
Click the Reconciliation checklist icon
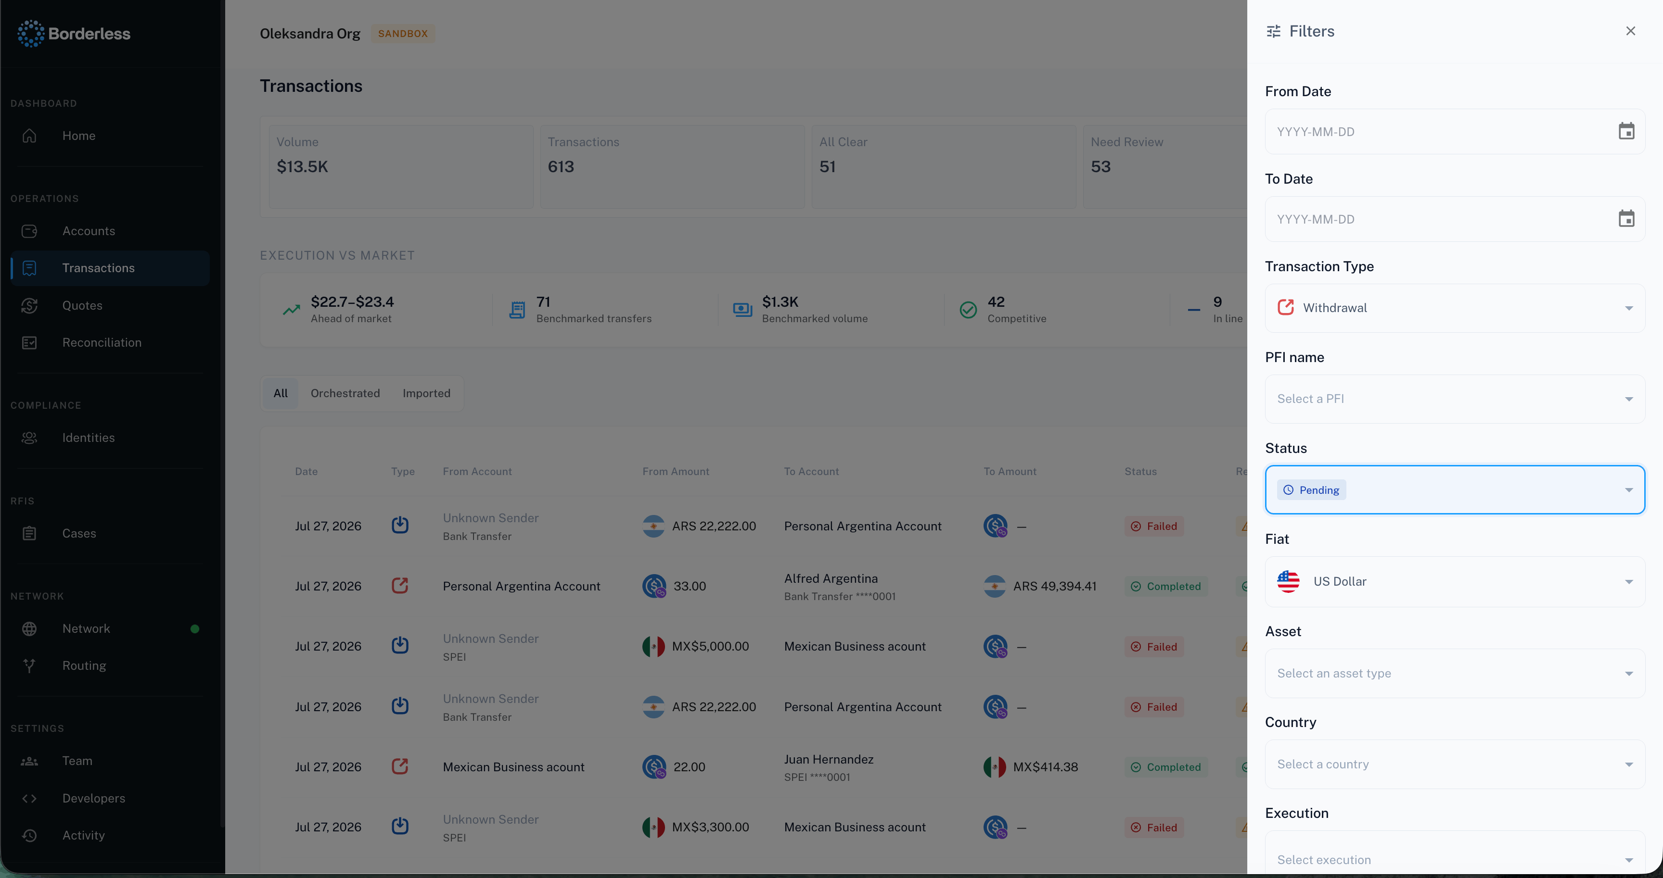point(29,342)
